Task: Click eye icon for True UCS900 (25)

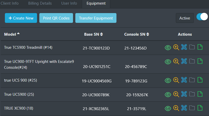Action: tap(168, 94)
